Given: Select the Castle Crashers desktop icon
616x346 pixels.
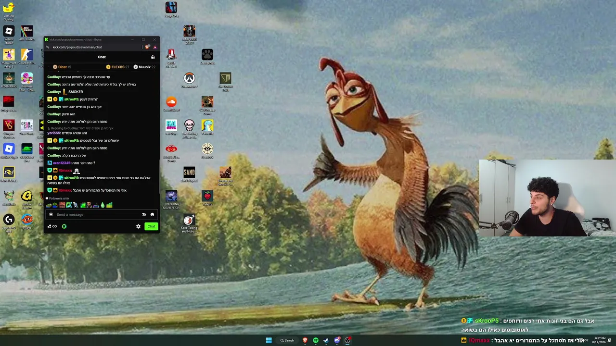Looking at the screenshot, I should 171,58.
